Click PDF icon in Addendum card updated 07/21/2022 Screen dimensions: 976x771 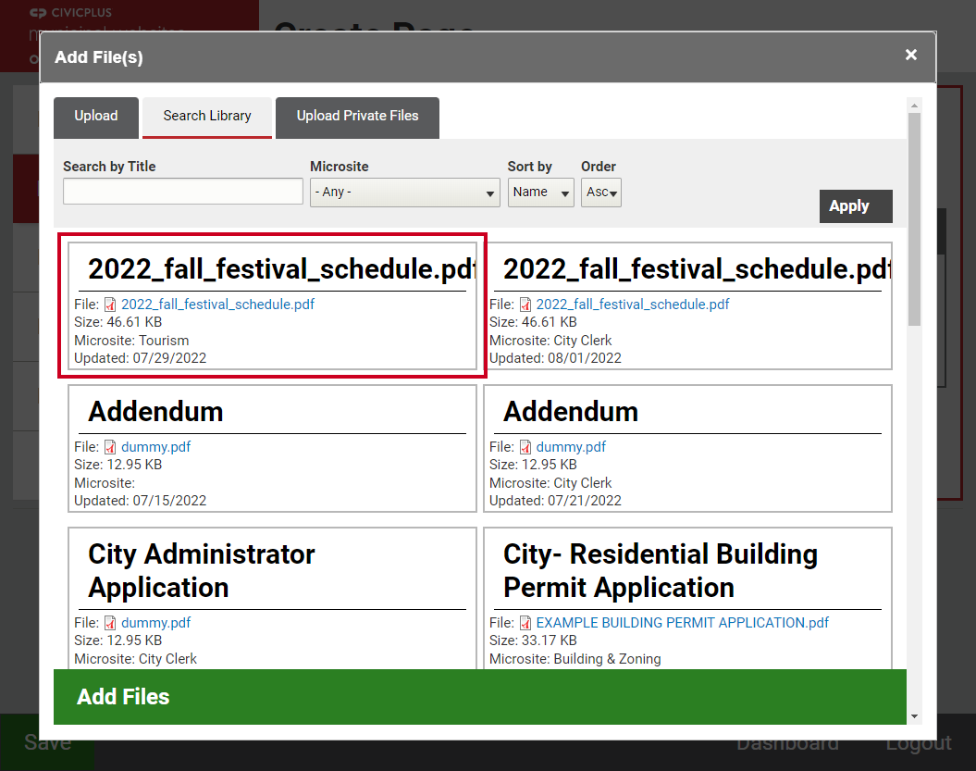[525, 447]
